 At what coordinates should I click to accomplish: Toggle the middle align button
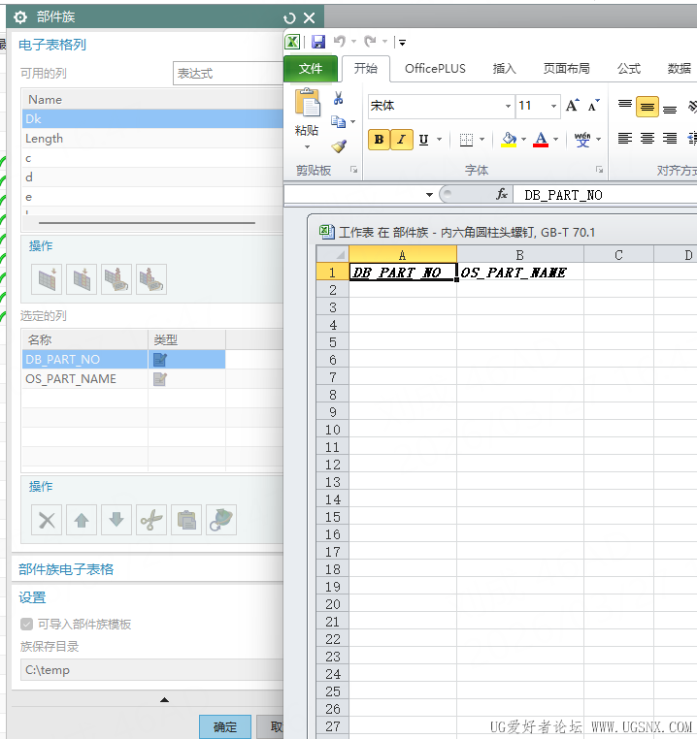click(x=647, y=107)
